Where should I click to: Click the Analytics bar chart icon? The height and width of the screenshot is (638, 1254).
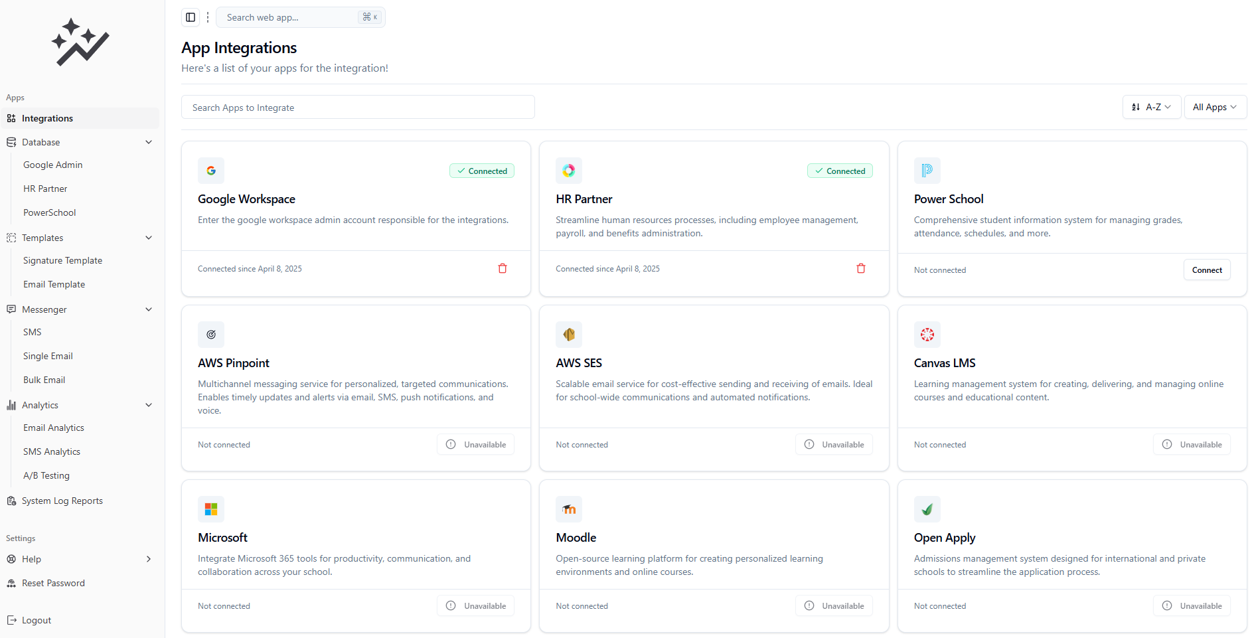point(11,405)
